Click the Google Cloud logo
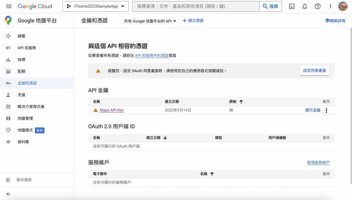The width and height of the screenshot is (352, 200). click(x=35, y=6)
